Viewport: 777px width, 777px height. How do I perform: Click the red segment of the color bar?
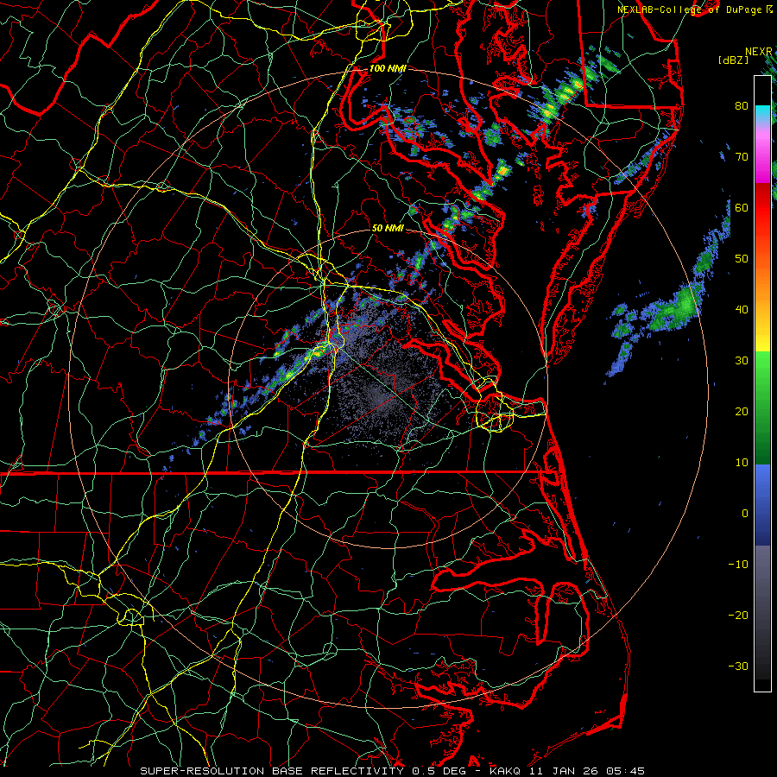(762, 208)
